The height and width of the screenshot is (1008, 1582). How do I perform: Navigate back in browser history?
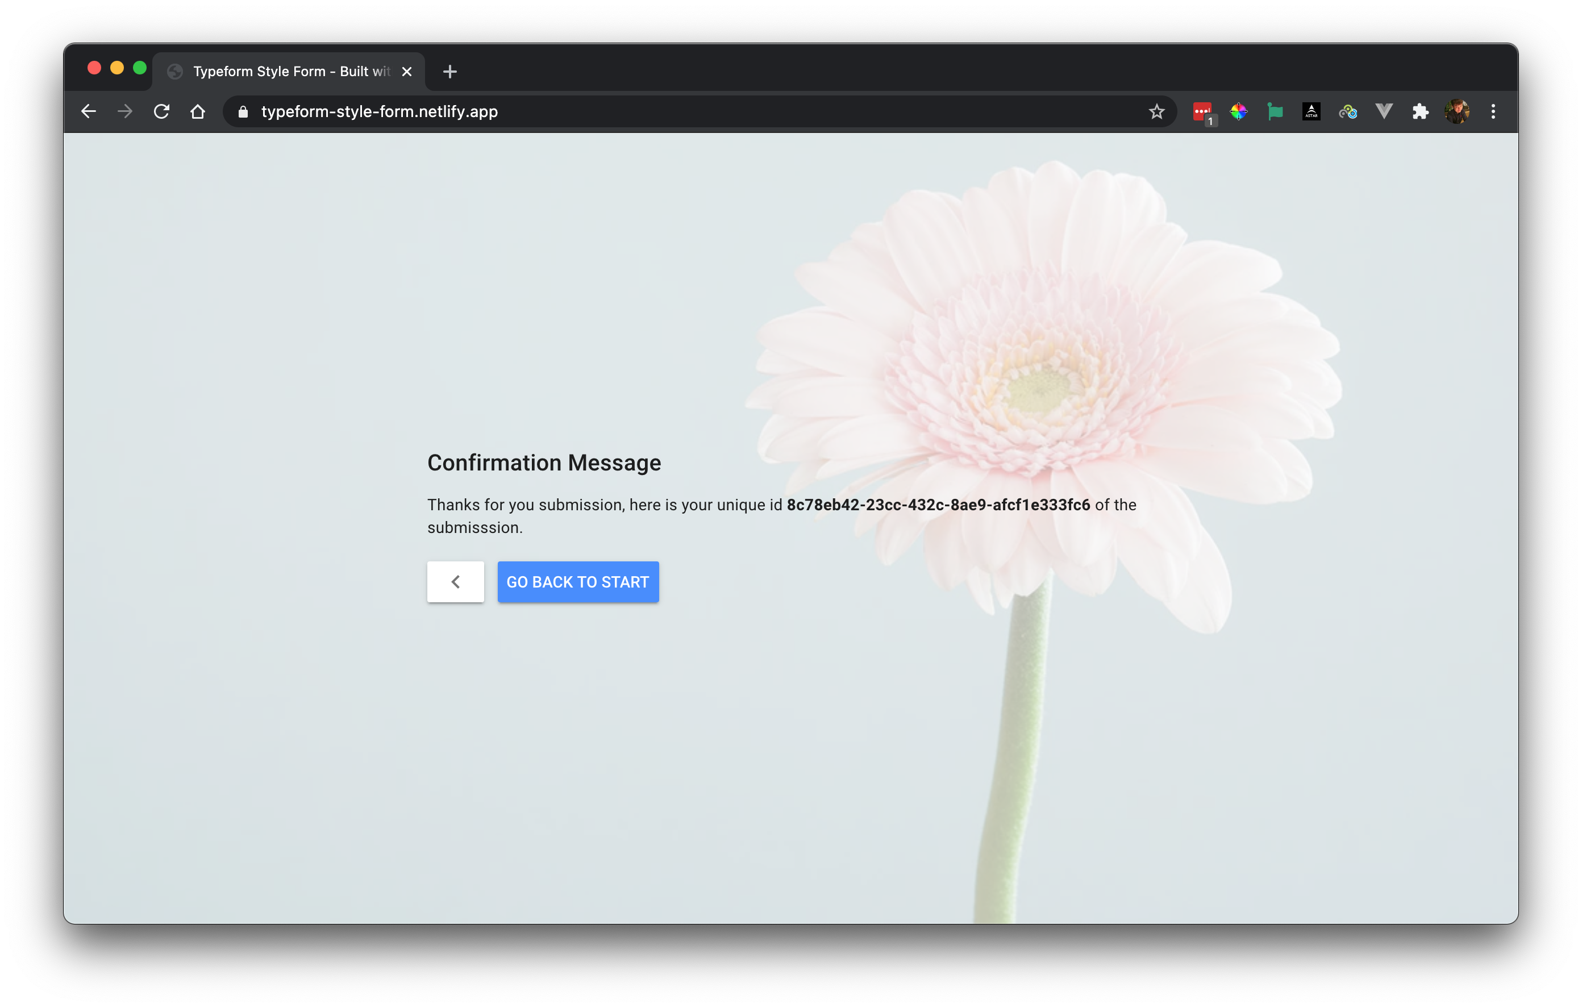tap(89, 112)
